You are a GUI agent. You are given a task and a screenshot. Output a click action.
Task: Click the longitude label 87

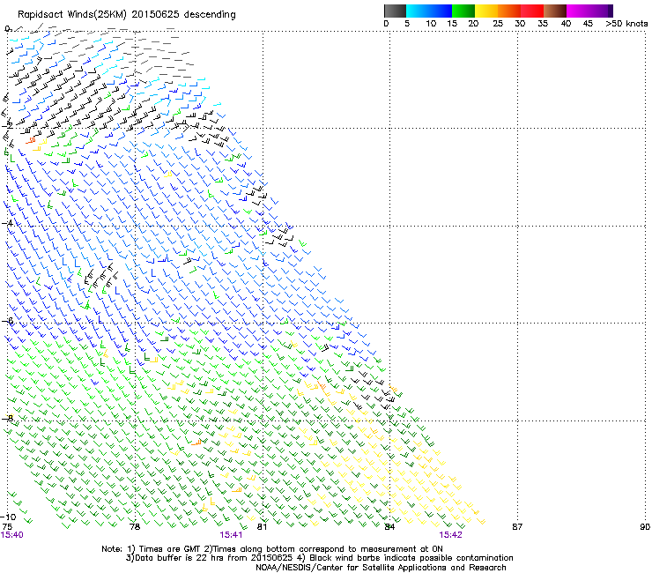517,527
